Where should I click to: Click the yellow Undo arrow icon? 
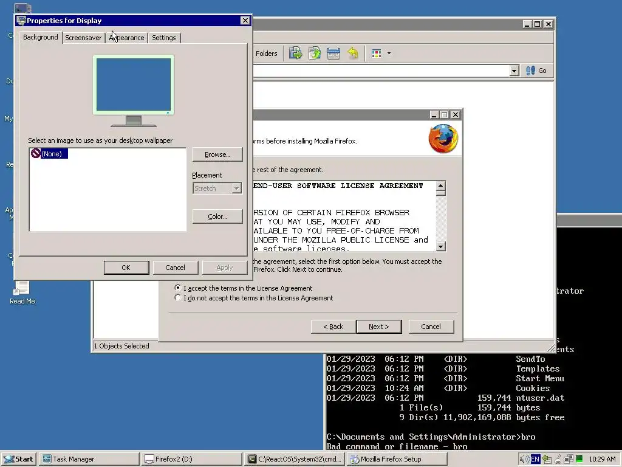coord(353,53)
